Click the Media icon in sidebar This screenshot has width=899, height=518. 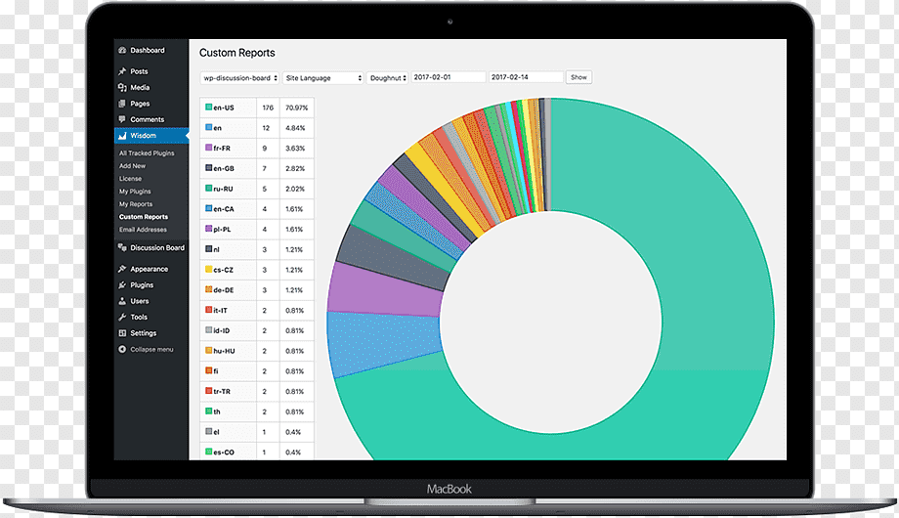click(122, 87)
